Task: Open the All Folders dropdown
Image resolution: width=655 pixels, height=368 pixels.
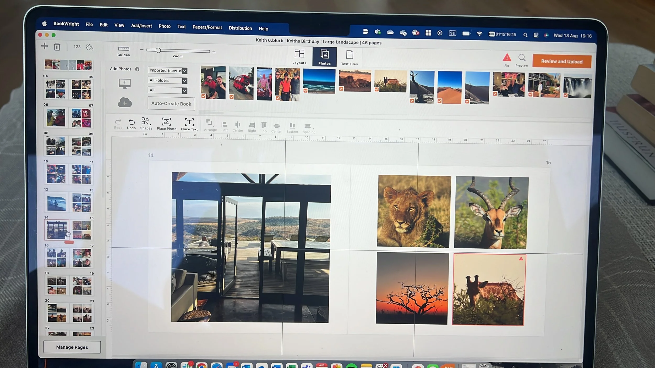Action: (x=184, y=81)
